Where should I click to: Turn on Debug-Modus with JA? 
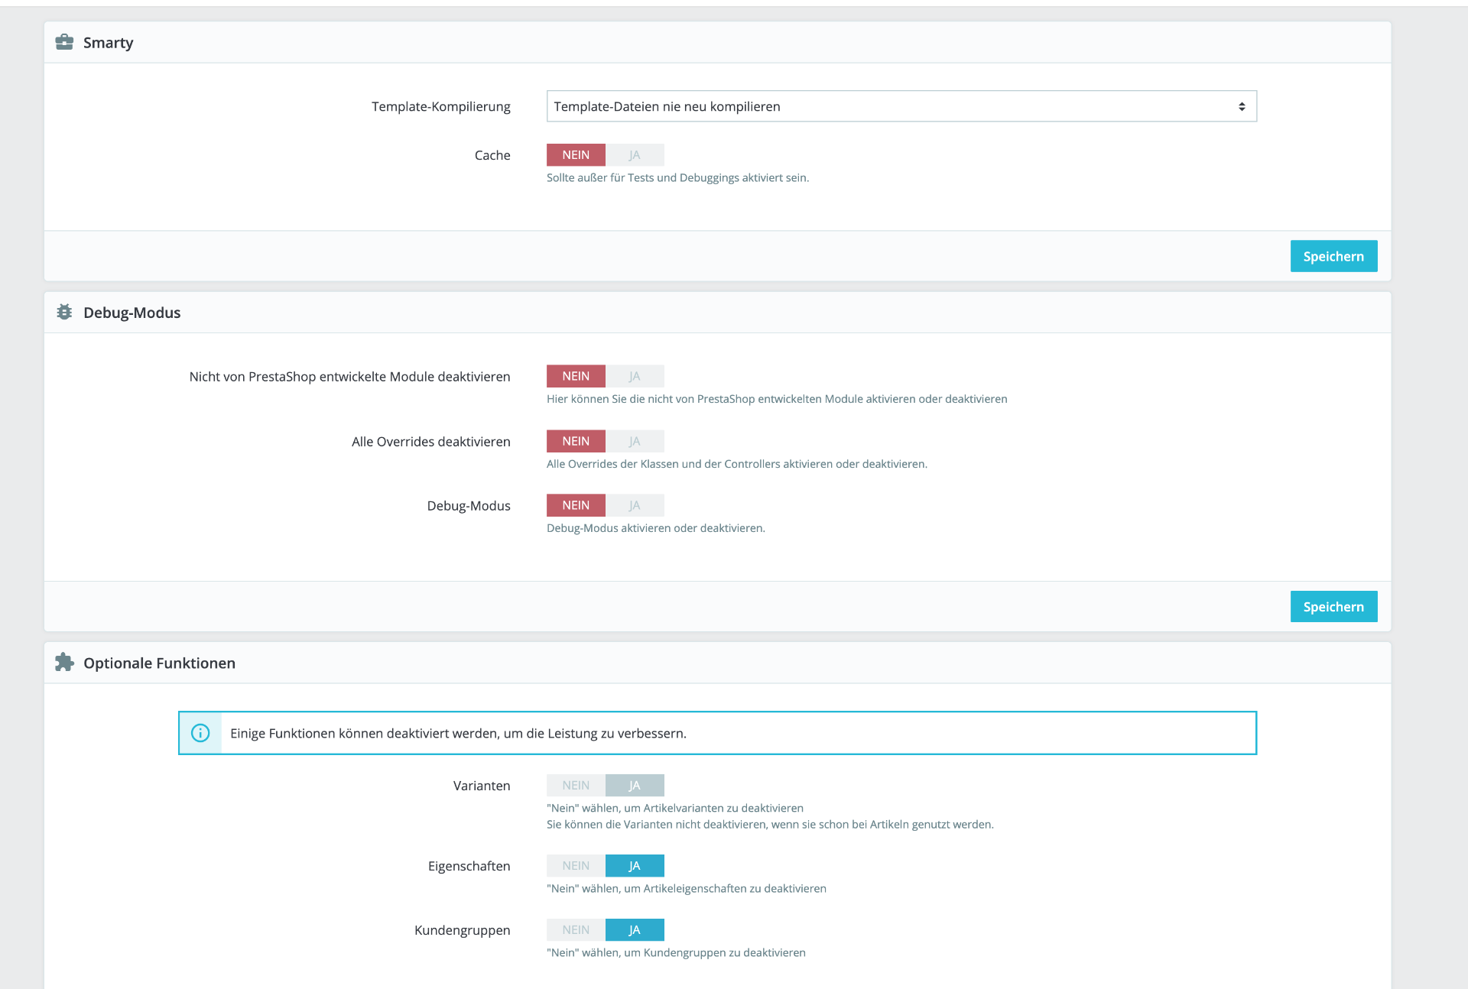click(x=635, y=505)
